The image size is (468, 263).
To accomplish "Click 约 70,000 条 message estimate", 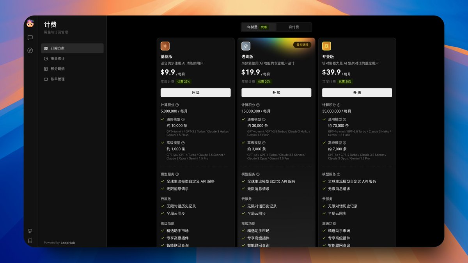I will click(x=339, y=126).
